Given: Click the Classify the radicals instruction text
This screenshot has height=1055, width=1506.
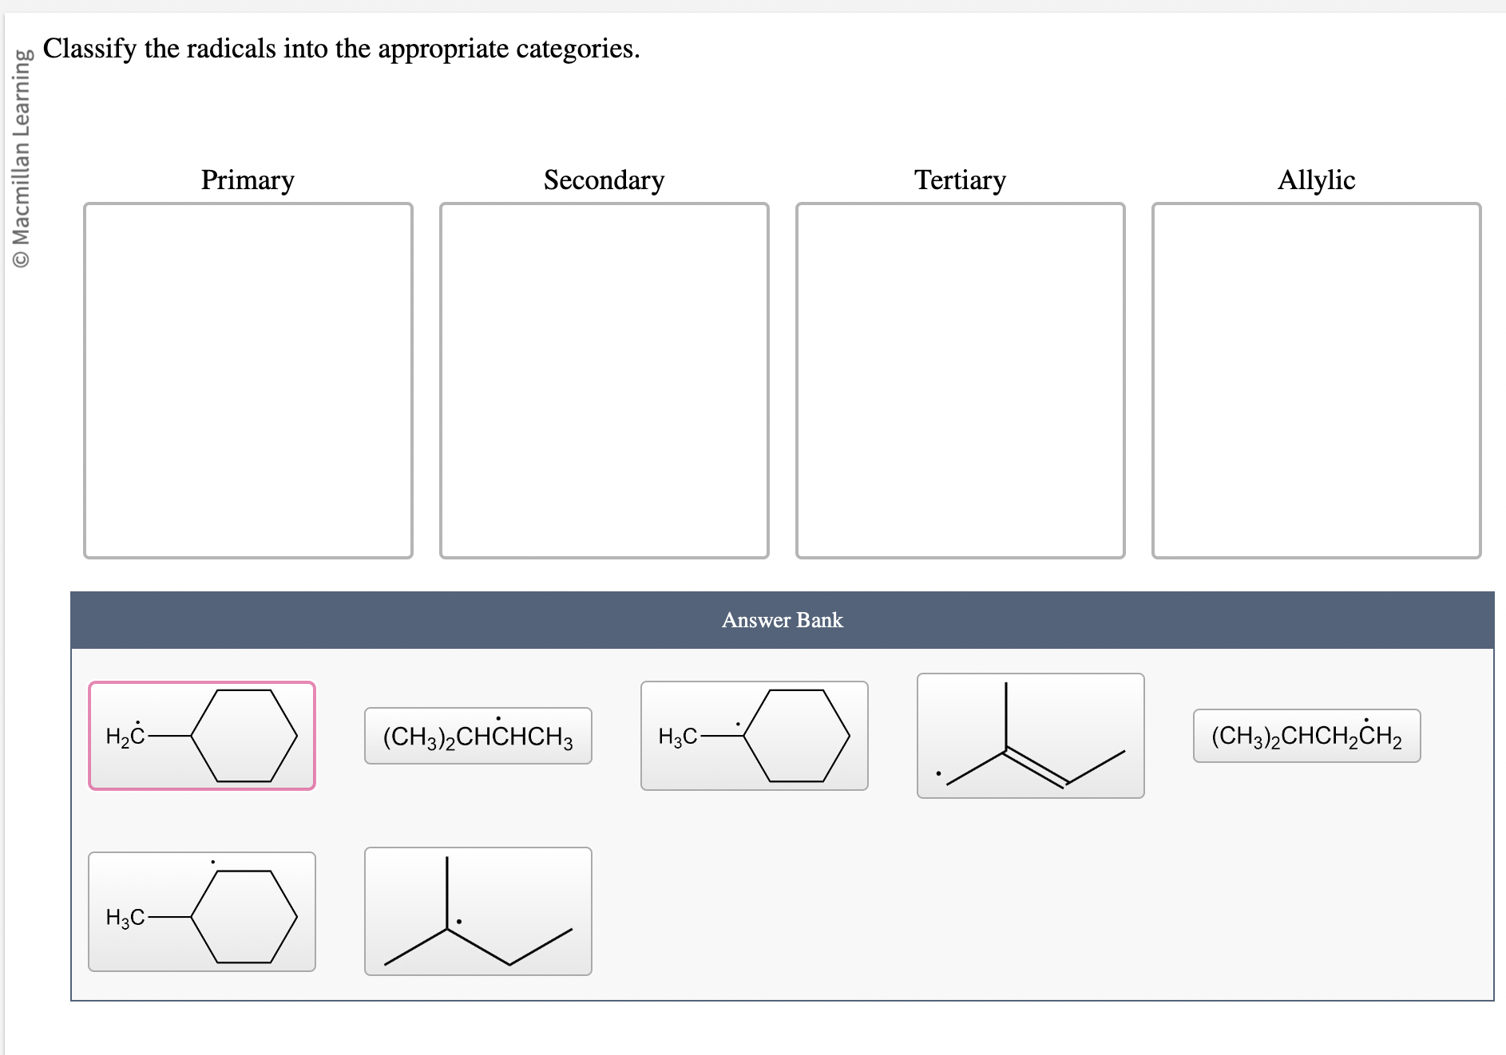Looking at the screenshot, I should 340,48.
